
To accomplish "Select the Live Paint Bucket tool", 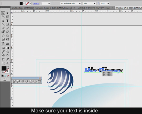I will [x=3, y=55].
